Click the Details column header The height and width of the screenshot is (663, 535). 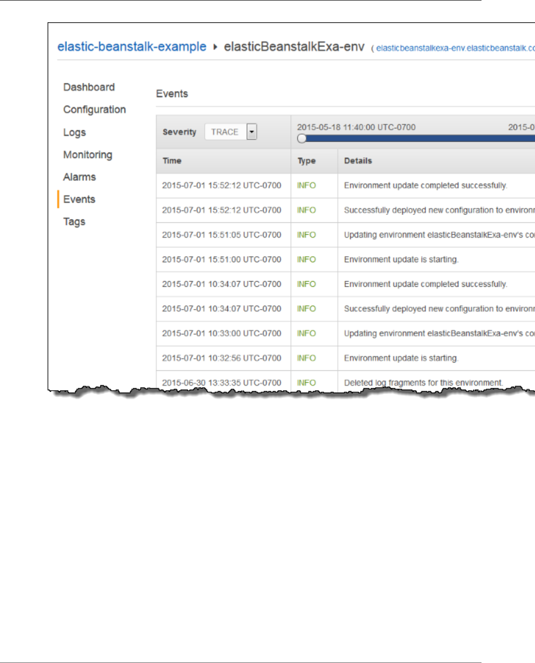[x=358, y=161]
